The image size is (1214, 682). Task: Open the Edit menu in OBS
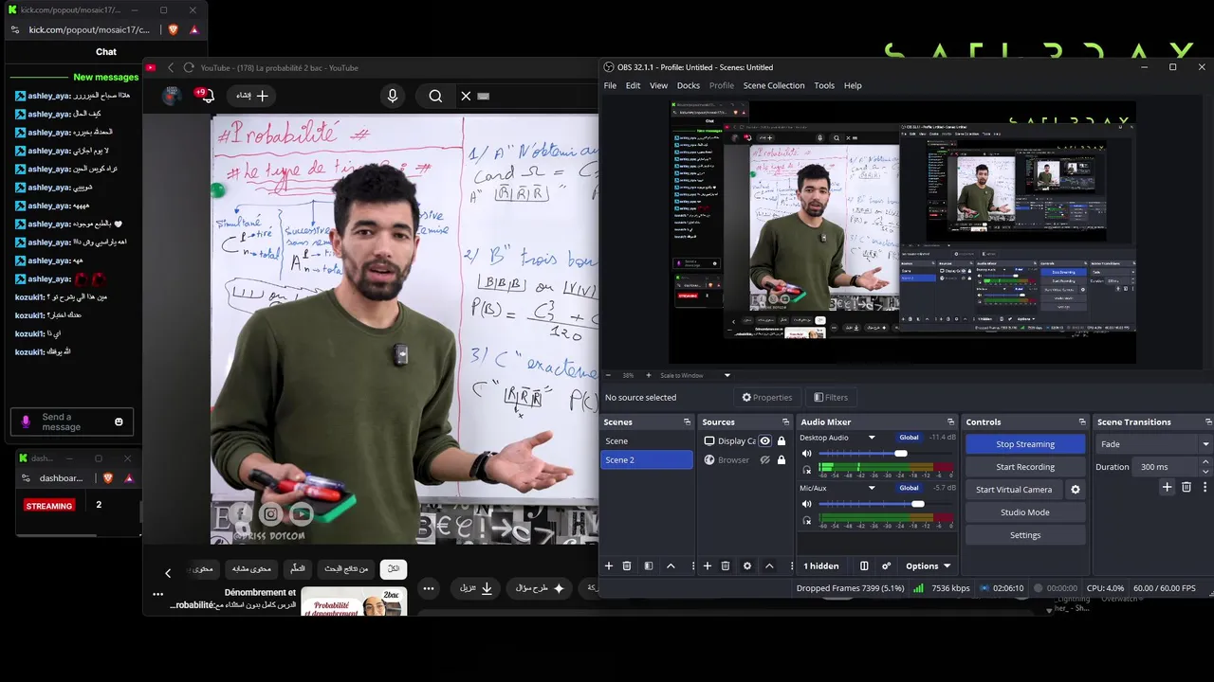633,85
